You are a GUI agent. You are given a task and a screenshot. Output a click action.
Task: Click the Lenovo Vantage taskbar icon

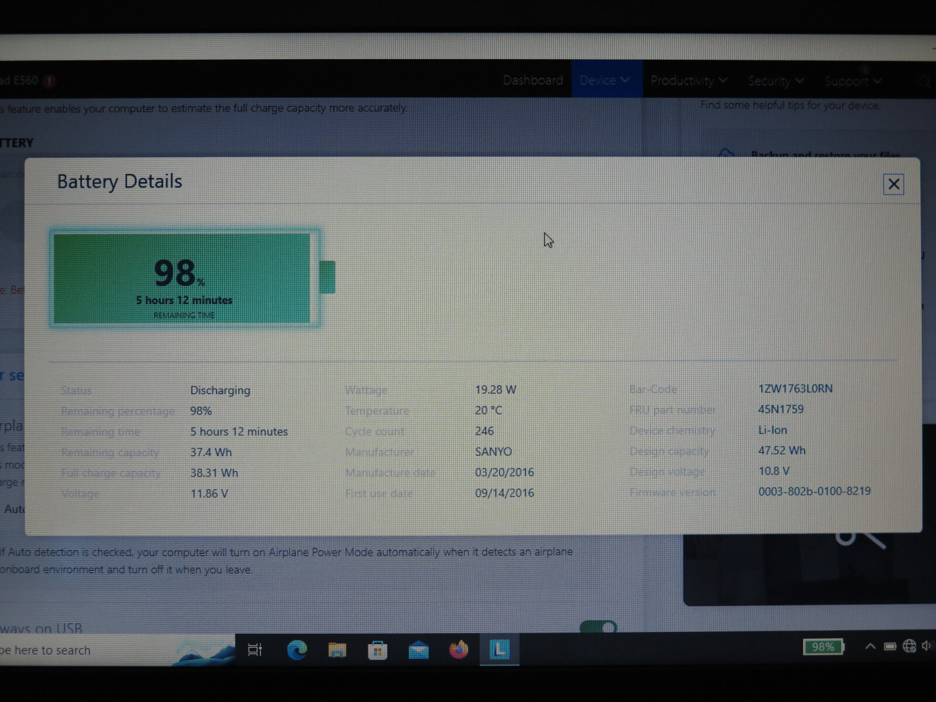click(x=499, y=649)
